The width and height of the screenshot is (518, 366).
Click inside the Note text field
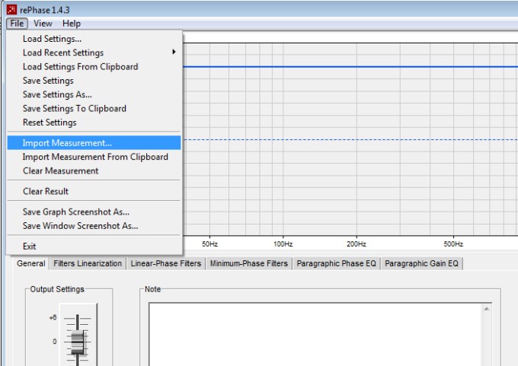pos(316,333)
